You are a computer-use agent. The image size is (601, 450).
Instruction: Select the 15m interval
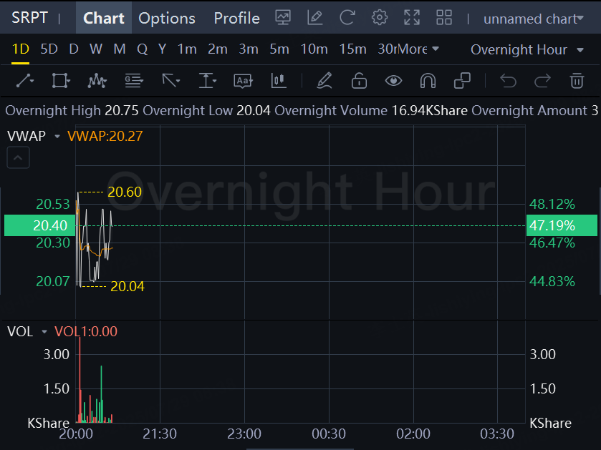pyautogui.click(x=352, y=49)
